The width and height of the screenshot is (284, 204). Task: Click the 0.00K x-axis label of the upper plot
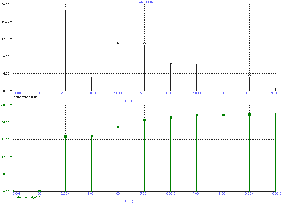(x=17, y=93)
